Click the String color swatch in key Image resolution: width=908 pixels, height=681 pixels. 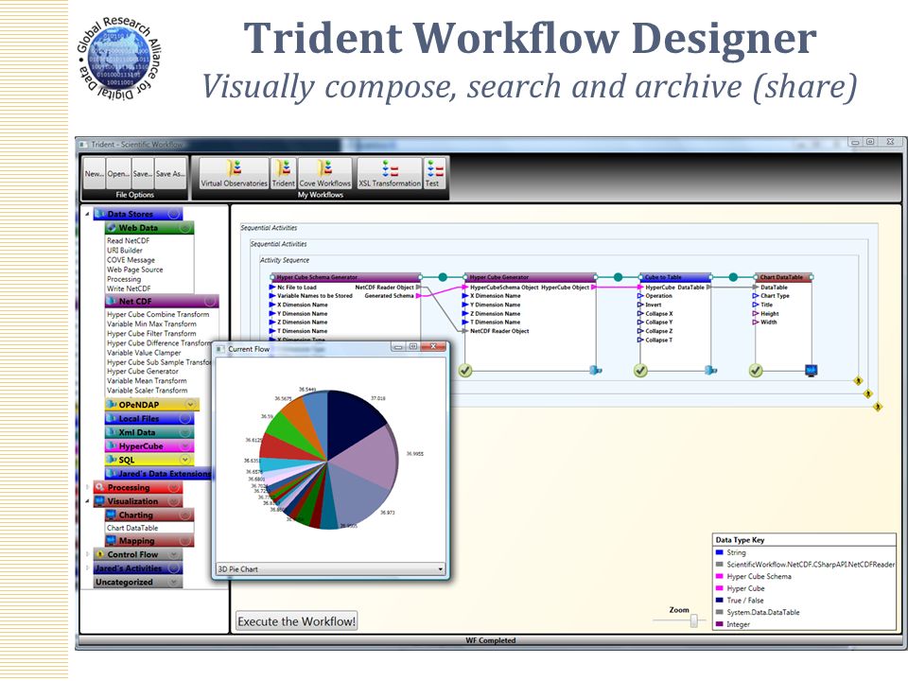pos(719,552)
